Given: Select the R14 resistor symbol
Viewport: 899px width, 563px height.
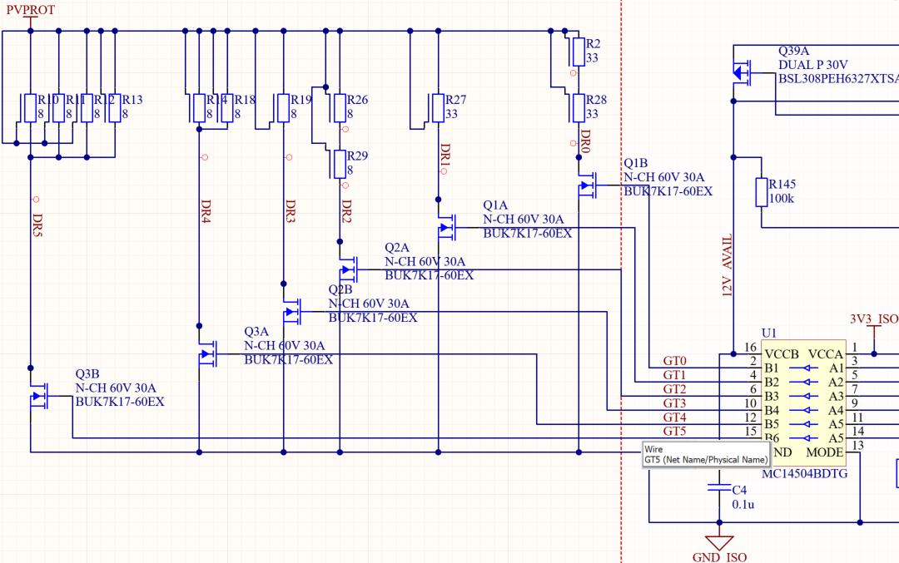Looking at the screenshot, I should point(199,108).
